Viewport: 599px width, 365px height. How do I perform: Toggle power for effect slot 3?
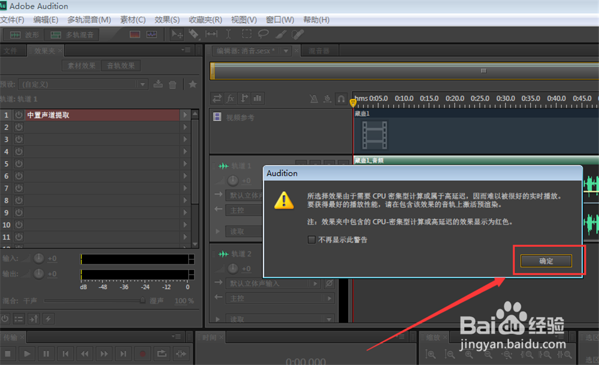coord(19,140)
